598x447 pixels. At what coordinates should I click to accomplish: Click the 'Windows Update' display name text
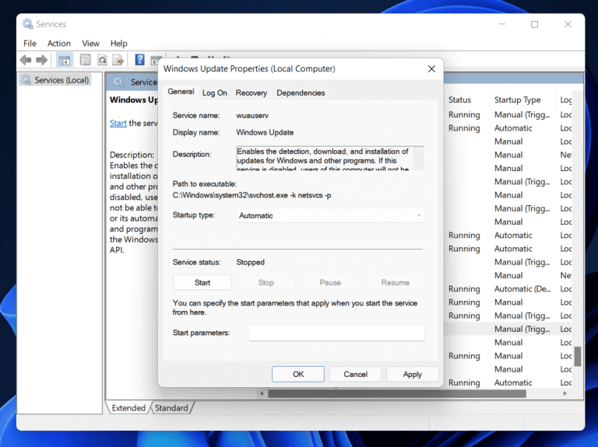click(265, 132)
